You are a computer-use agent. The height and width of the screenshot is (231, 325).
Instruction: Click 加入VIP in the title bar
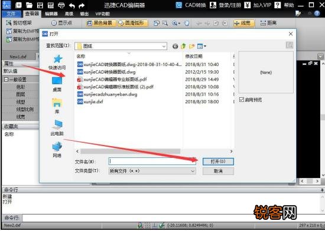click(258, 5)
